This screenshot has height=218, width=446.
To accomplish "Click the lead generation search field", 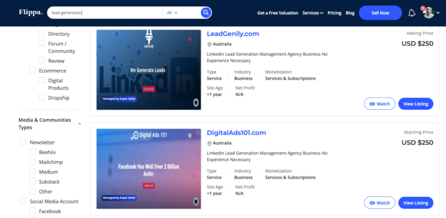I will pos(105,13).
